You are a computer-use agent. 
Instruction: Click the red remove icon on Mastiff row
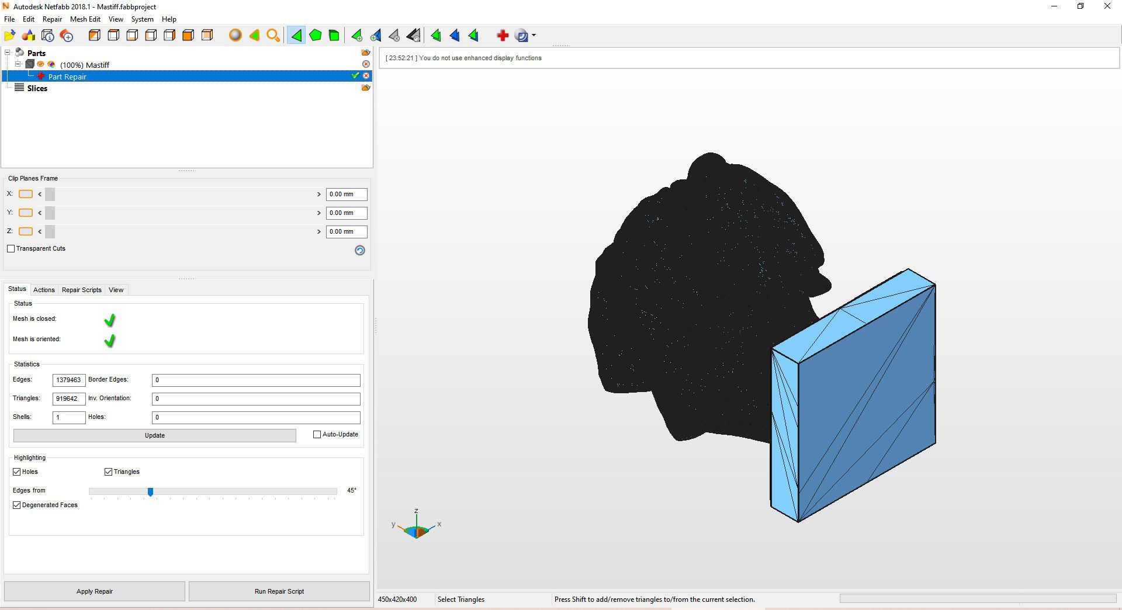[x=366, y=64]
